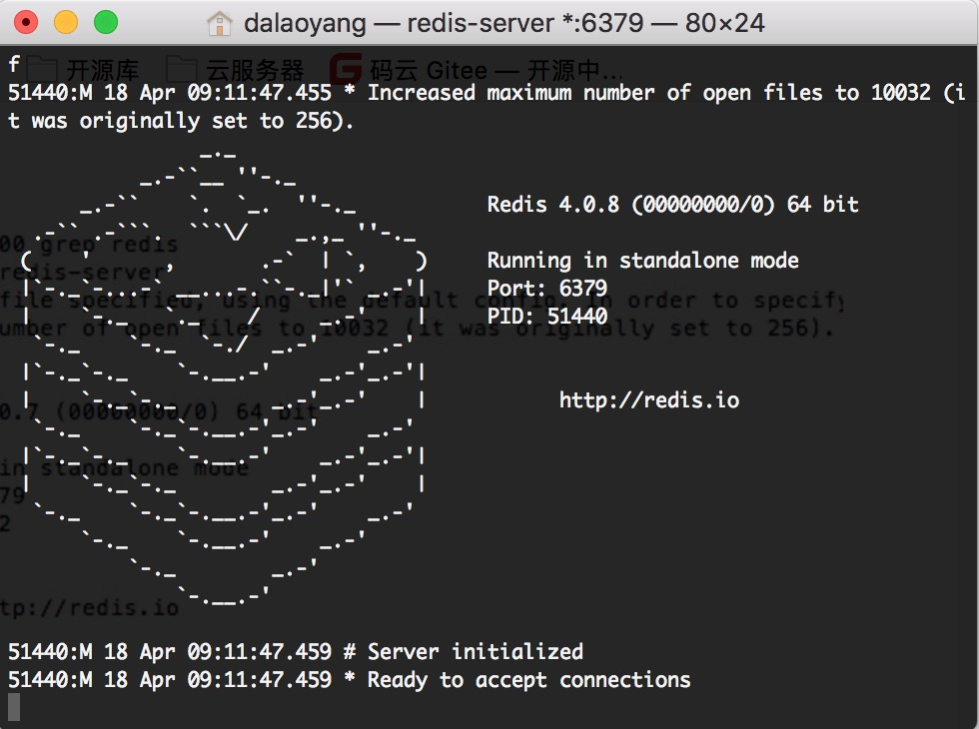The image size is (979, 729).
Task: Click the gray terminal cursor block
Action: 14,707
